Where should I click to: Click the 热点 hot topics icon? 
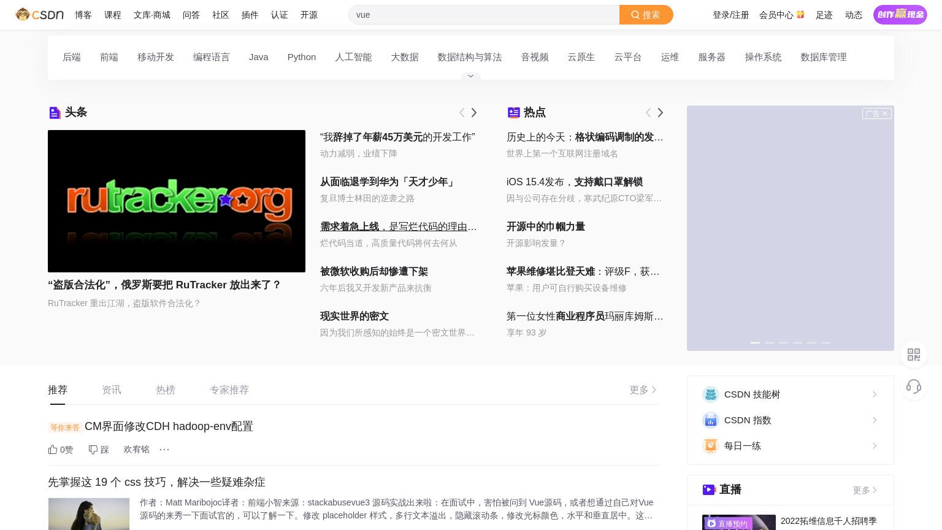pyautogui.click(x=514, y=112)
